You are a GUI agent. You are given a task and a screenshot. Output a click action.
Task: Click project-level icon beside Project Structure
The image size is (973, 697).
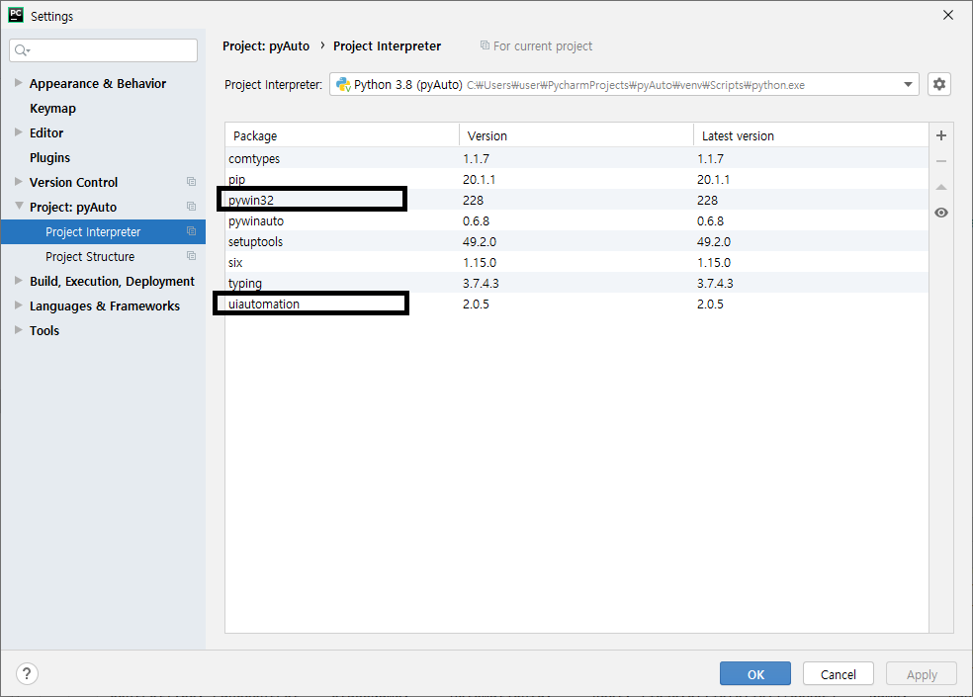pos(191,256)
